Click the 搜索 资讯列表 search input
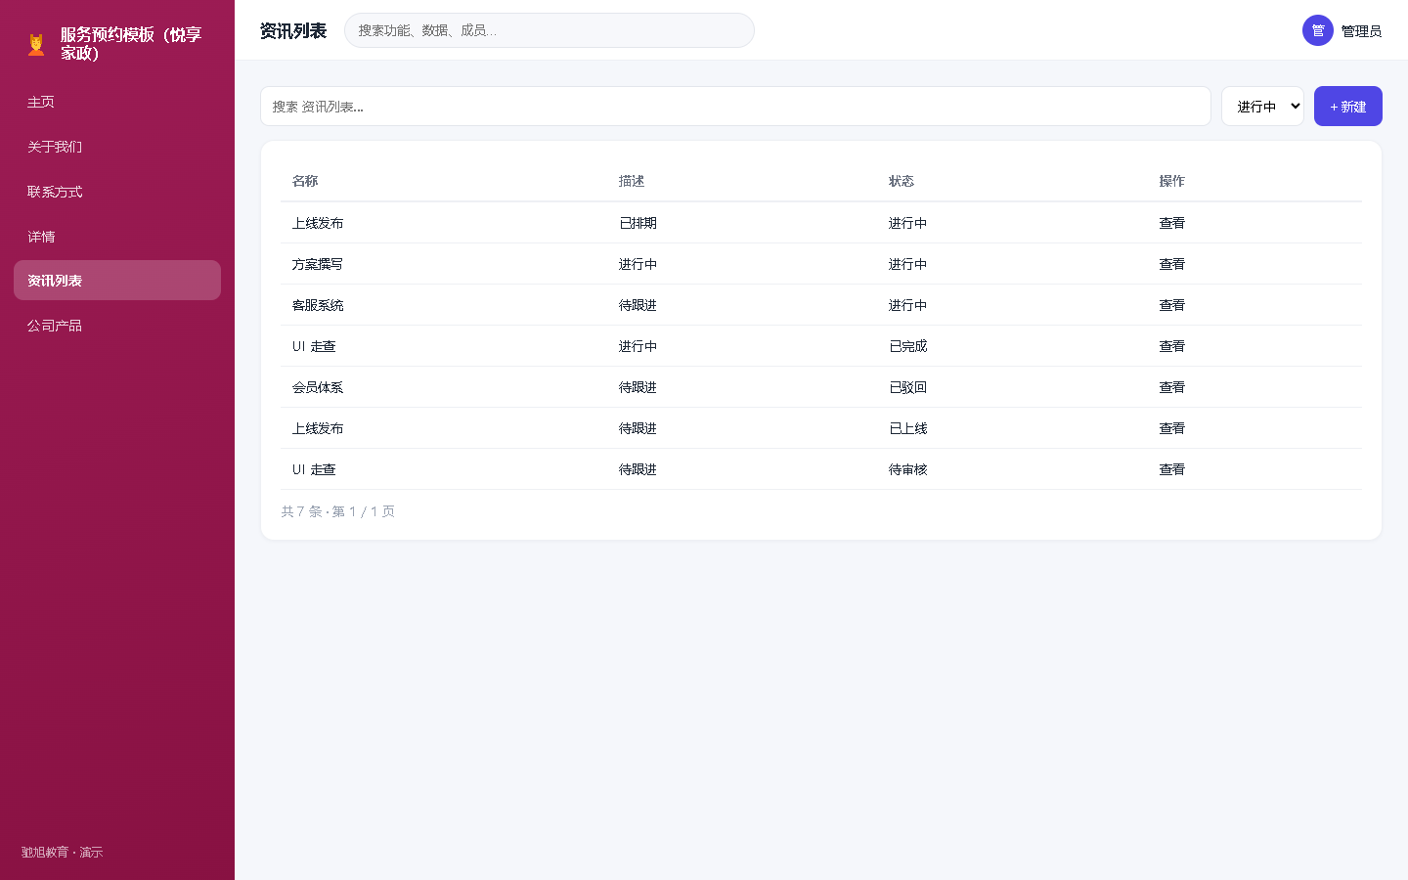Image resolution: width=1408 pixels, height=880 pixels. point(735,106)
